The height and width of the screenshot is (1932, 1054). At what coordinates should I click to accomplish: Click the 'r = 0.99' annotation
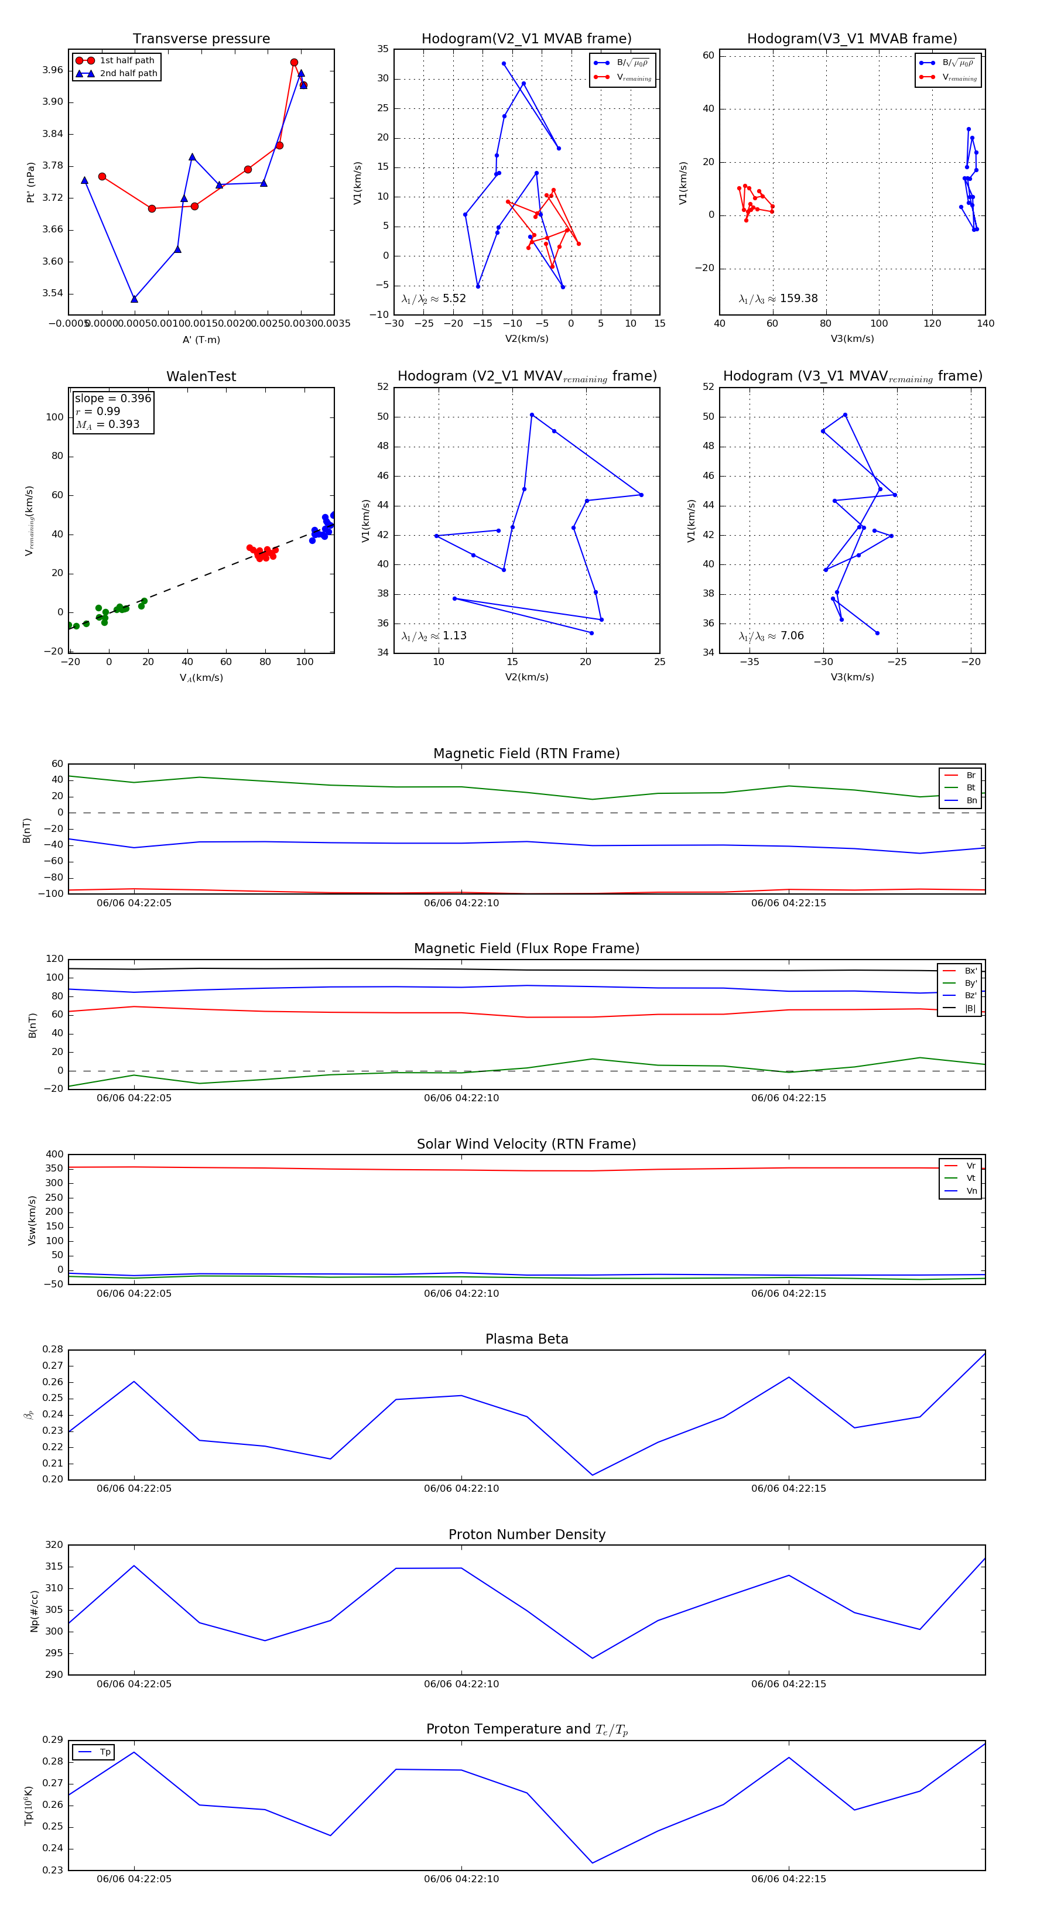[x=98, y=411]
